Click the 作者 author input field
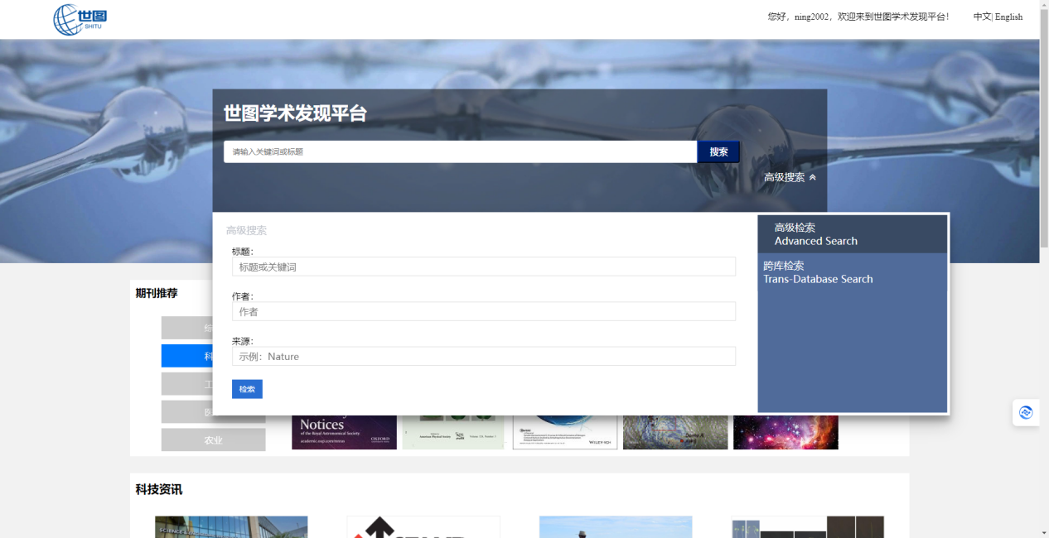The height and width of the screenshot is (538, 1049). (483, 311)
